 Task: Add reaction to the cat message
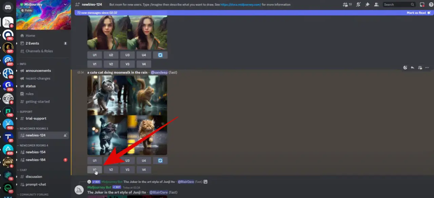tap(405, 68)
